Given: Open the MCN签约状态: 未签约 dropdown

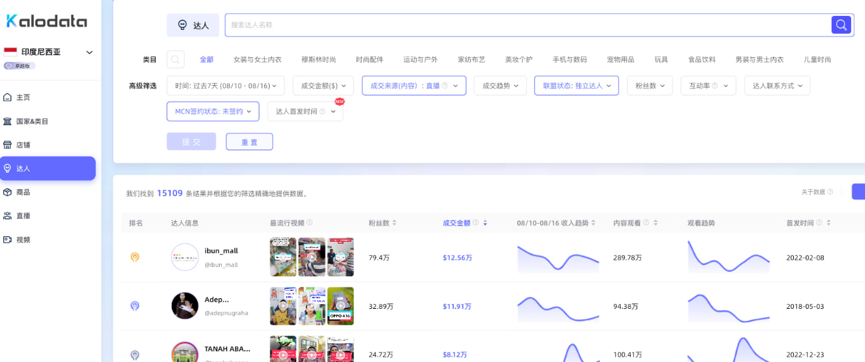Looking at the screenshot, I should click(213, 112).
